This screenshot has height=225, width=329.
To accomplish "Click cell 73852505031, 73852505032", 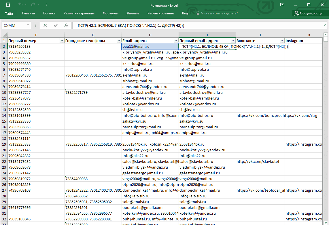I will click(x=93, y=202).
